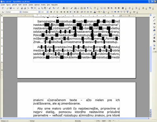Align text left
Screen dimensions: 157x122
pos(61,12)
